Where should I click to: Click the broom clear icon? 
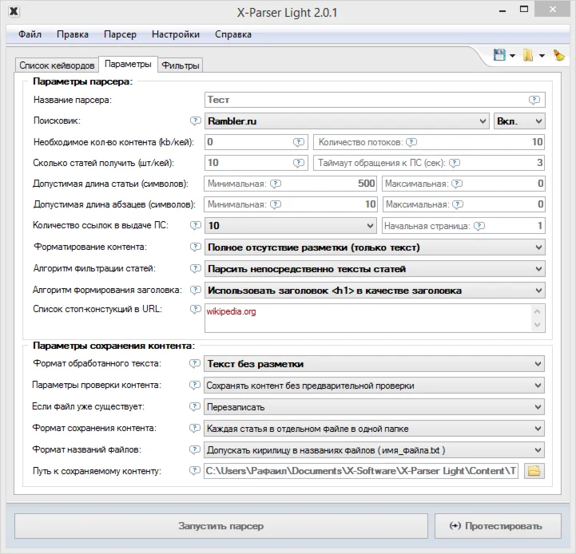[x=559, y=55]
